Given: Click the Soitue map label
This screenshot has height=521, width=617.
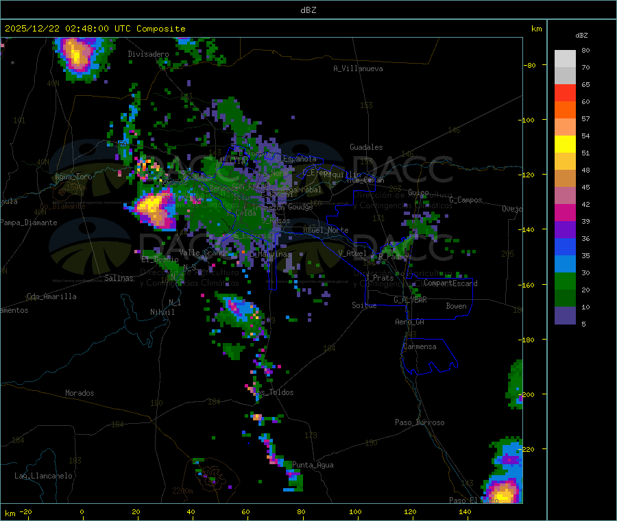Looking at the screenshot, I should (x=364, y=305).
